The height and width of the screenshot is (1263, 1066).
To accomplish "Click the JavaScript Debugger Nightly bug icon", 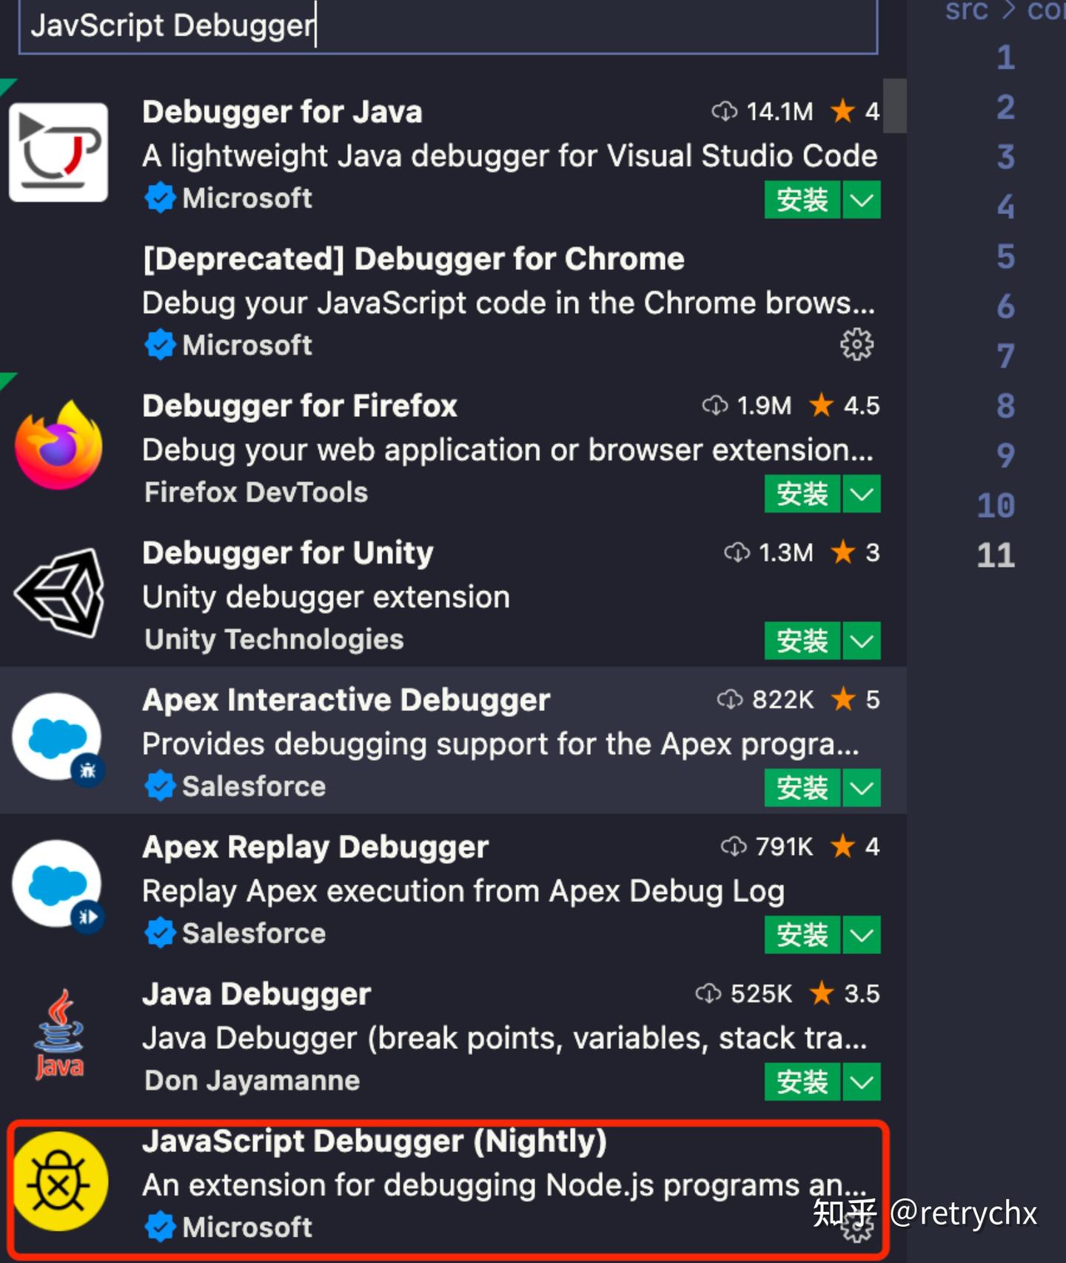I will [x=58, y=1181].
